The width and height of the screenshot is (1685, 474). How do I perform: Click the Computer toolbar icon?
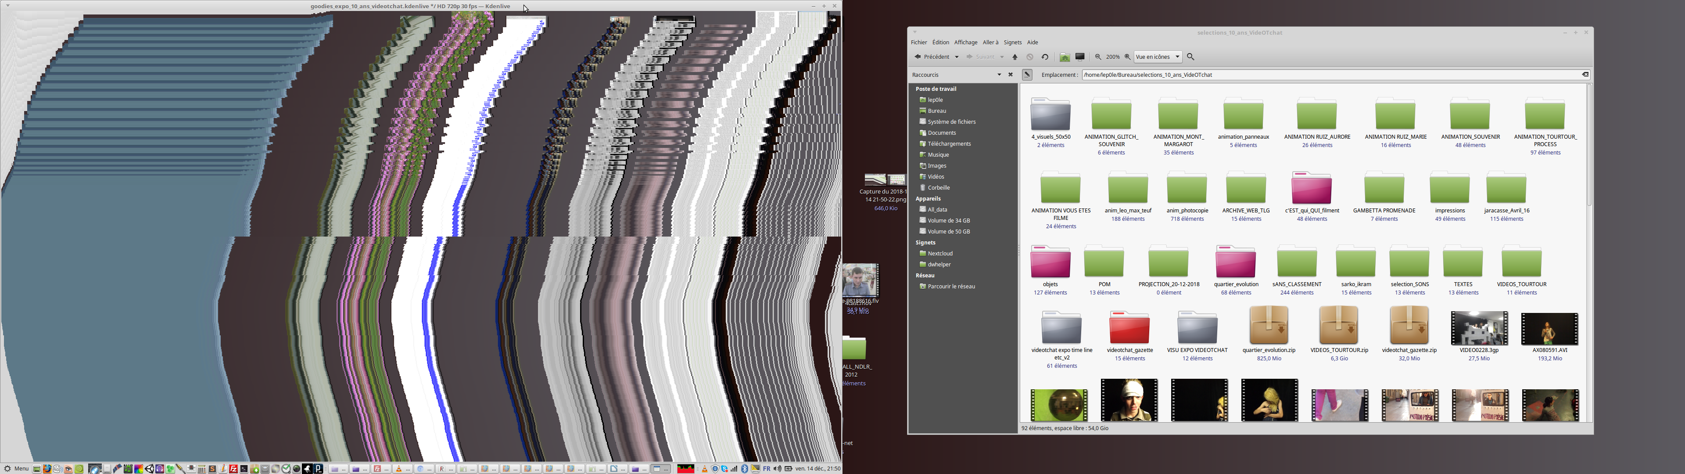click(x=1080, y=57)
